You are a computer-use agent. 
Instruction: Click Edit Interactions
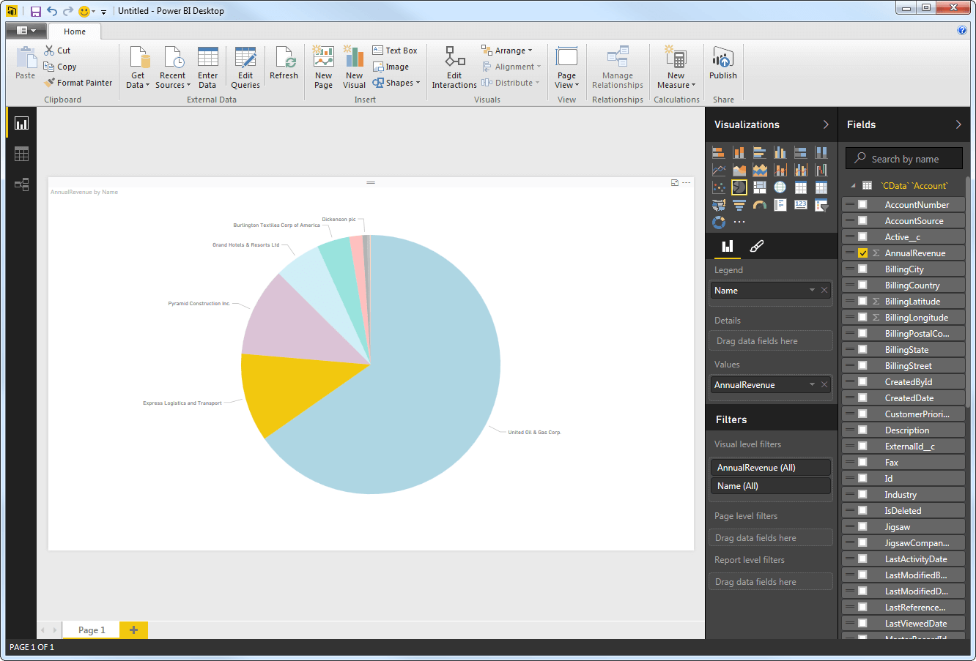tap(454, 68)
